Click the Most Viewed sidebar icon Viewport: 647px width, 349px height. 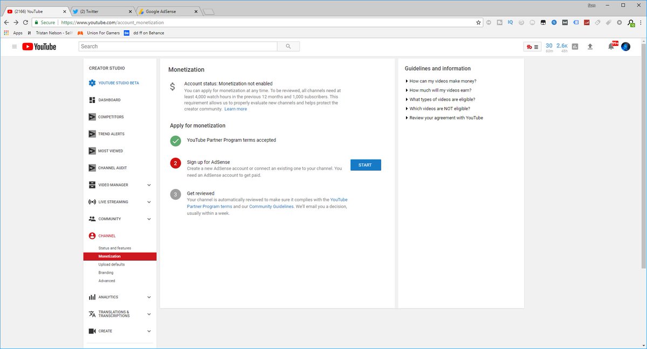point(92,151)
